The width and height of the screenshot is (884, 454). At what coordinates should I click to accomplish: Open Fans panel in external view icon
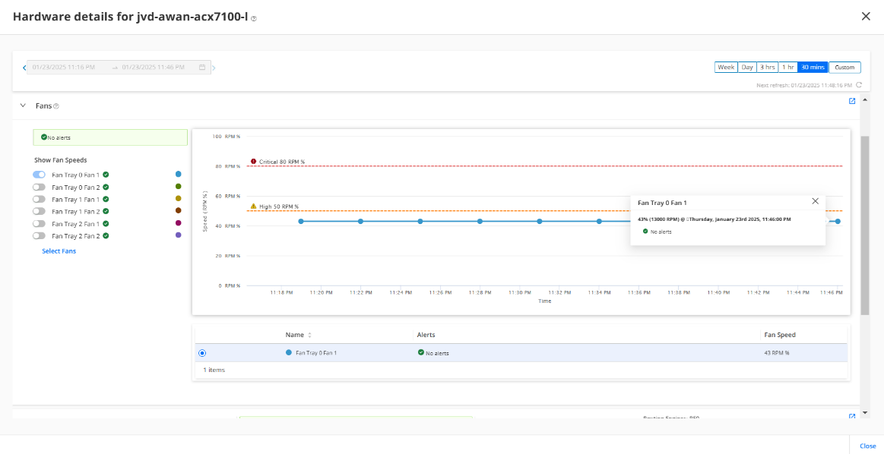852,101
